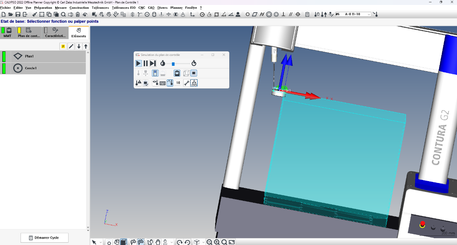This screenshot has height=245, width=457.
Task: Select the concentricity double-circle tolerance icon
Action: pyautogui.click(x=269, y=14)
